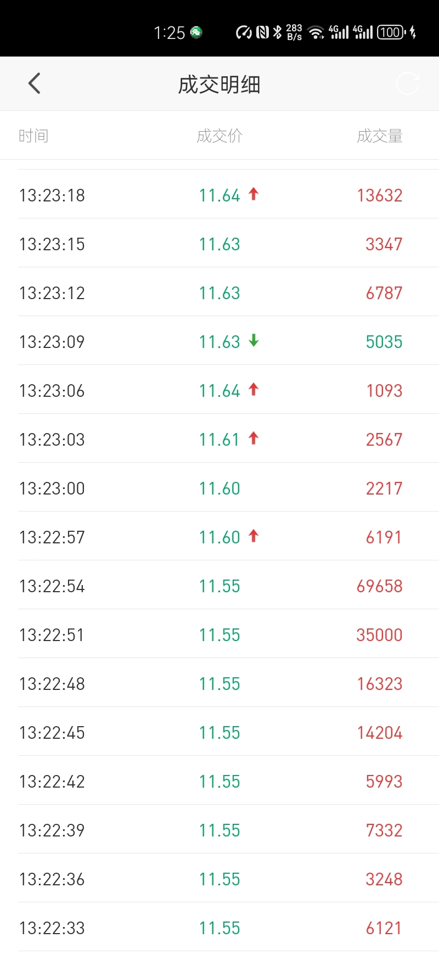Tap the 时间 column header
439x966 pixels.
pos(33,136)
